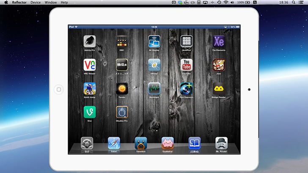Click the volume icon in menu bar
The image size is (308, 173).
pyautogui.click(x=232, y=3)
